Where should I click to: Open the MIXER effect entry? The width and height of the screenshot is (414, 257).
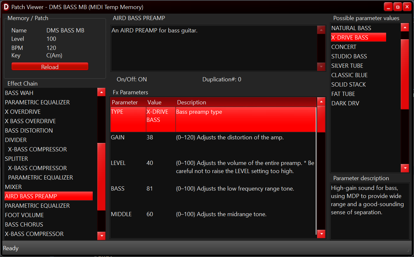click(x=14, y=187)
